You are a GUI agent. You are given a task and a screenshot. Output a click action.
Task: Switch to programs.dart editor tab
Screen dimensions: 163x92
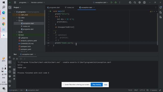(x=53, y=7)
